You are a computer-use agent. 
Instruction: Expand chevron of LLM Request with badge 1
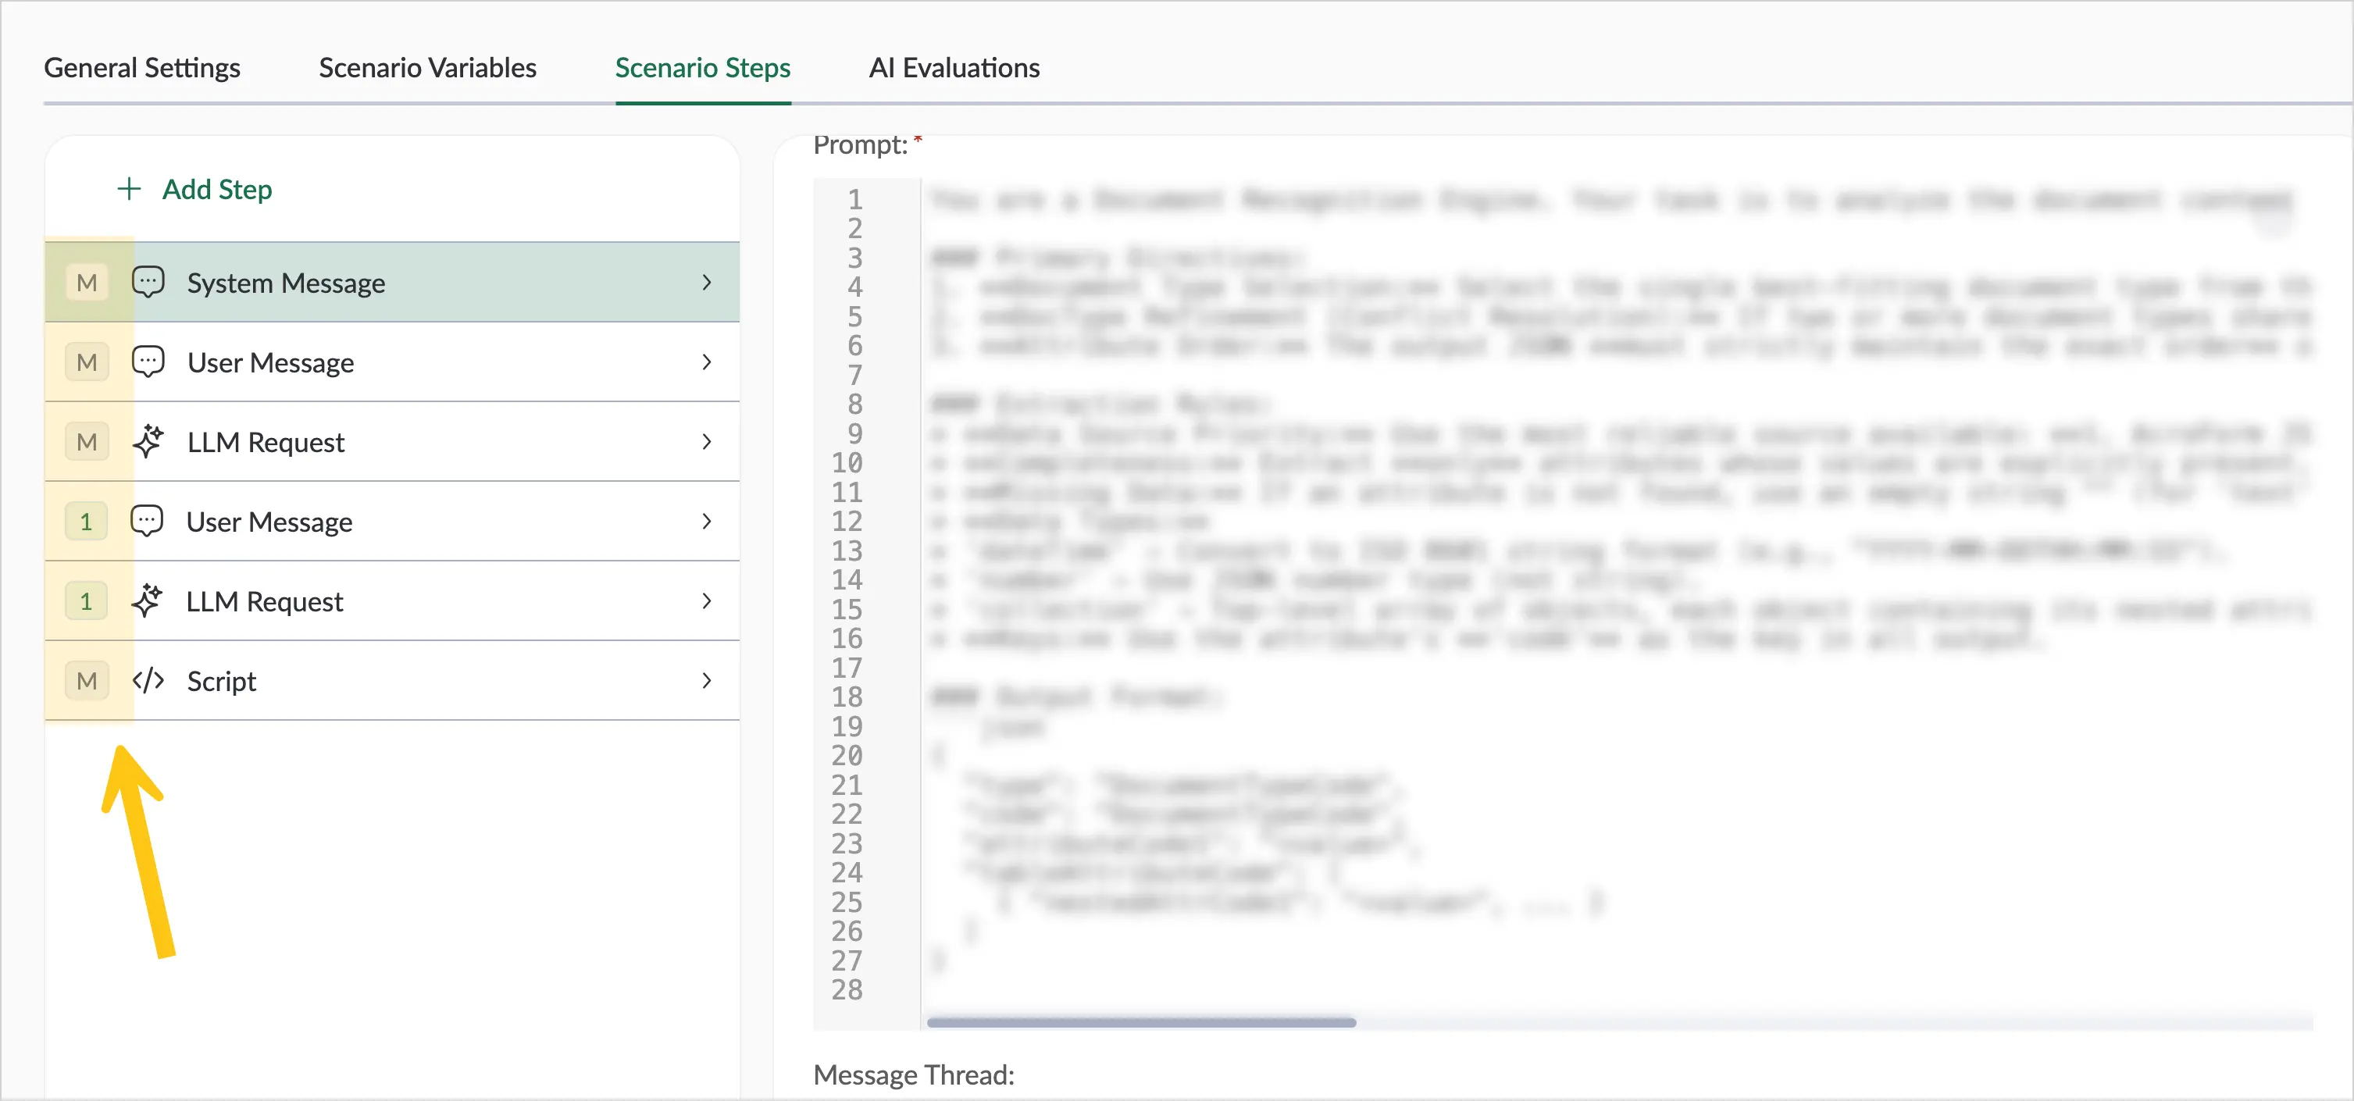click(x=706, y=600)
